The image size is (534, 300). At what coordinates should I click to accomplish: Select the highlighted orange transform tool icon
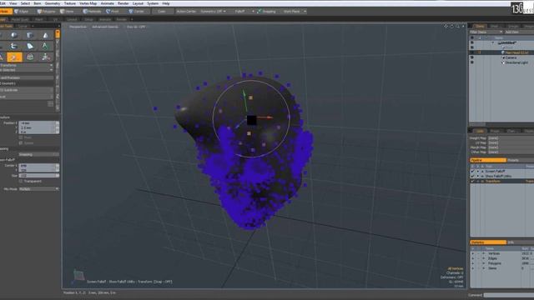coord(14,57)
